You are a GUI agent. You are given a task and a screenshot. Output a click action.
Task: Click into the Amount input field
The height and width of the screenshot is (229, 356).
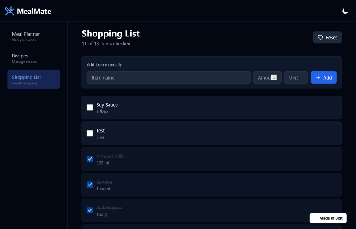(263, 77)
